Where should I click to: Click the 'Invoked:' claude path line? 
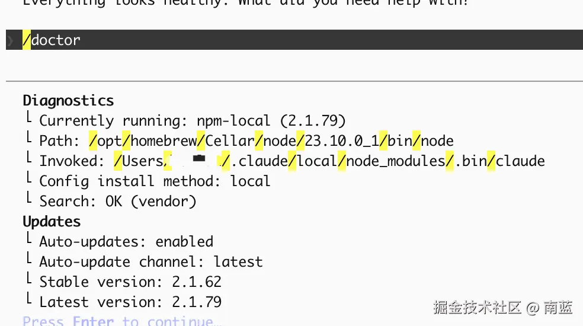point(292,161)
